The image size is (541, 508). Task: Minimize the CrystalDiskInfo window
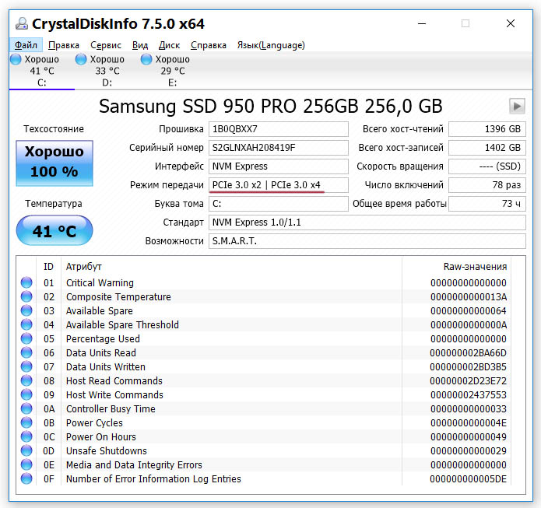422,24
